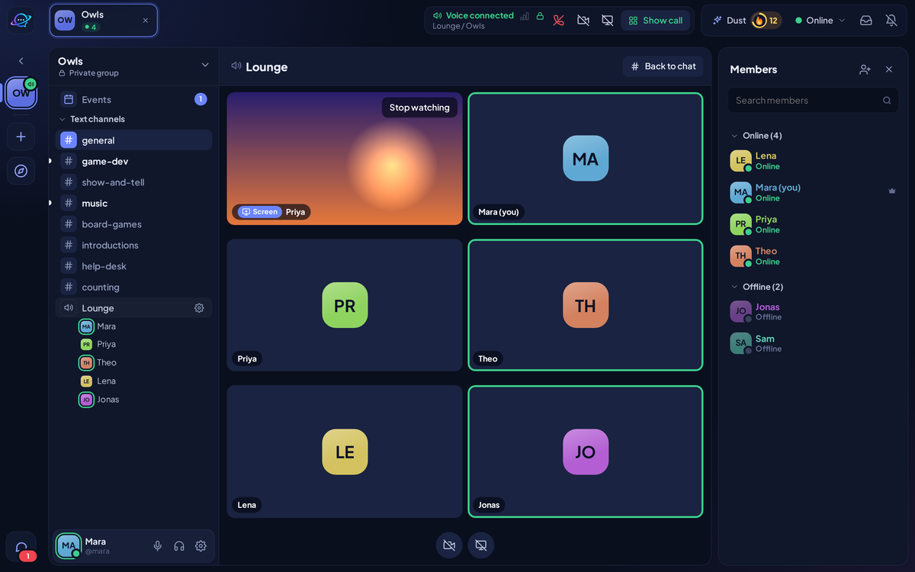Click the connection signal strength icon
This screenshot has width=915, height=572.
524,15
